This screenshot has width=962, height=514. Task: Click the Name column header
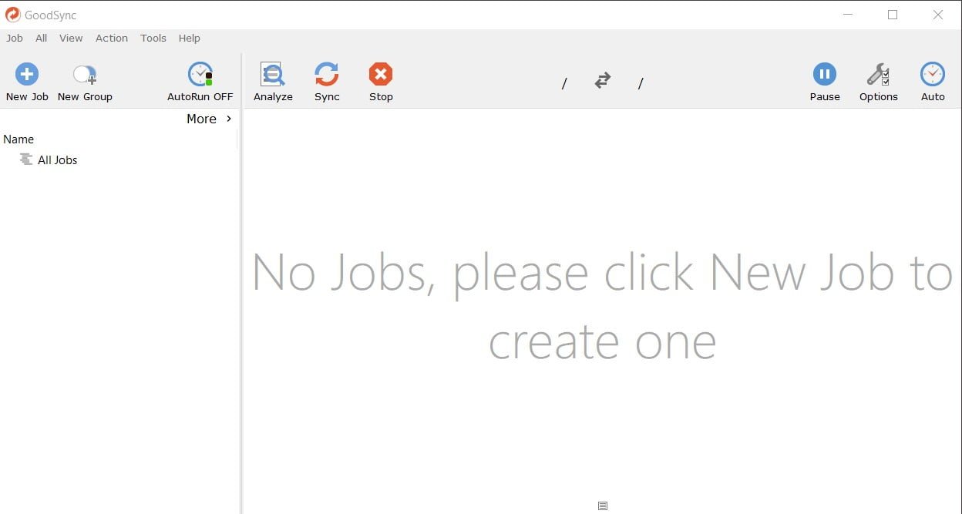(18, 139)
